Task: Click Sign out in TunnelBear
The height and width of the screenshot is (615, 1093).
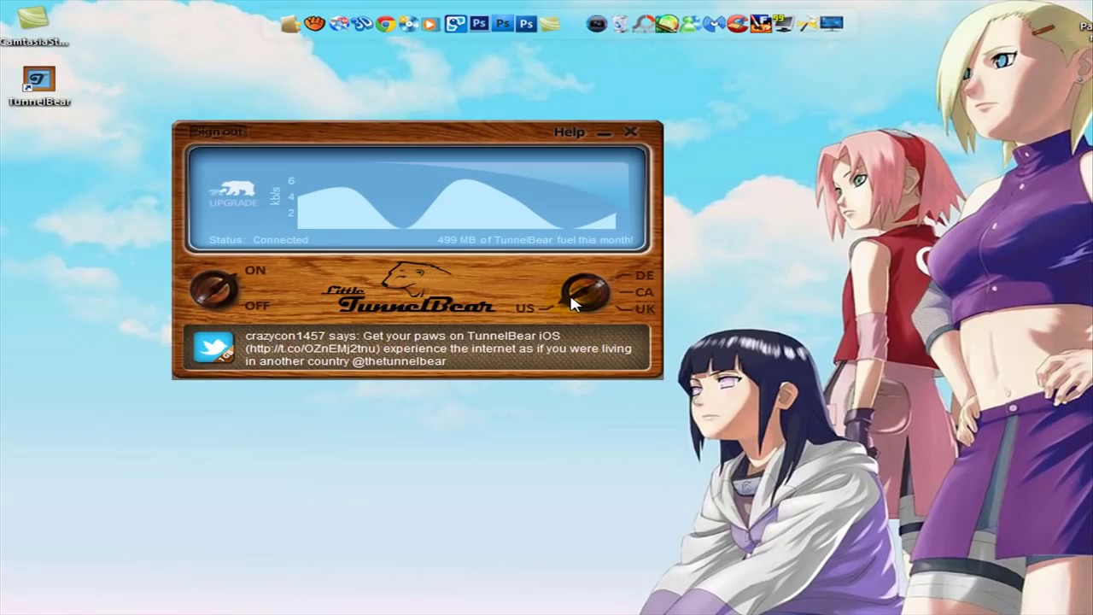Action: [x=218, y=132]
